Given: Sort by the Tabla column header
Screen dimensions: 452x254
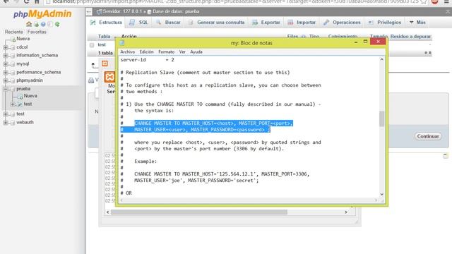Looking at the screenshot, I should [x=104, y=36].
